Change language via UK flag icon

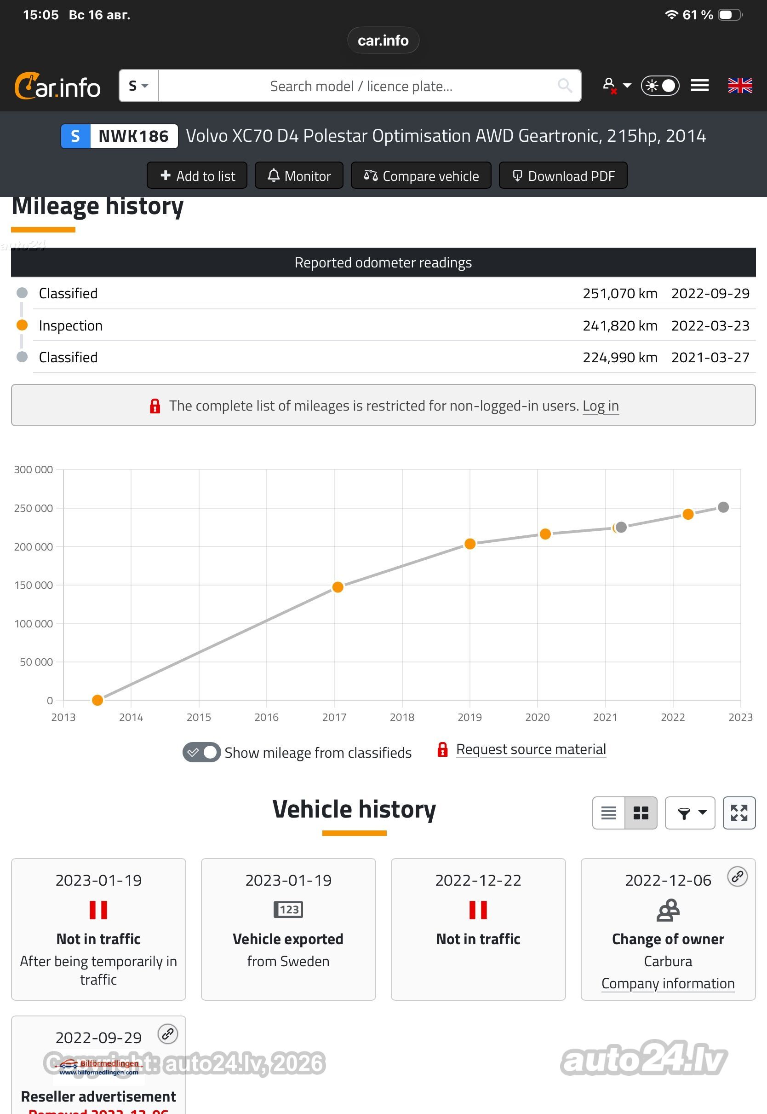point(740,86)
